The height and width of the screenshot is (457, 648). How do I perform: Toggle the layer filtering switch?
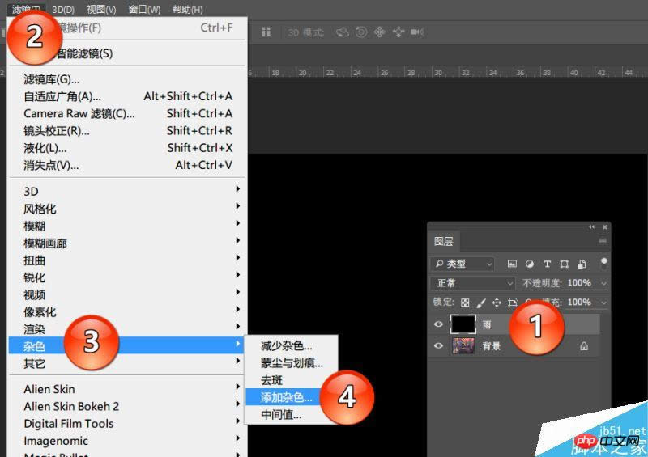[x=603, y=263]
